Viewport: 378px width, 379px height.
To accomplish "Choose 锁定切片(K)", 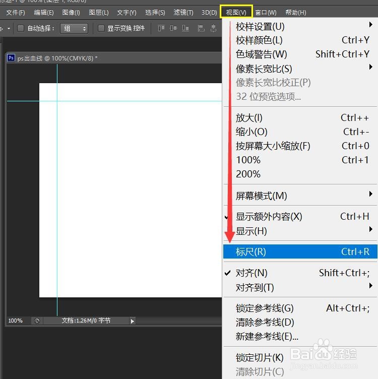I will (300, 357).
